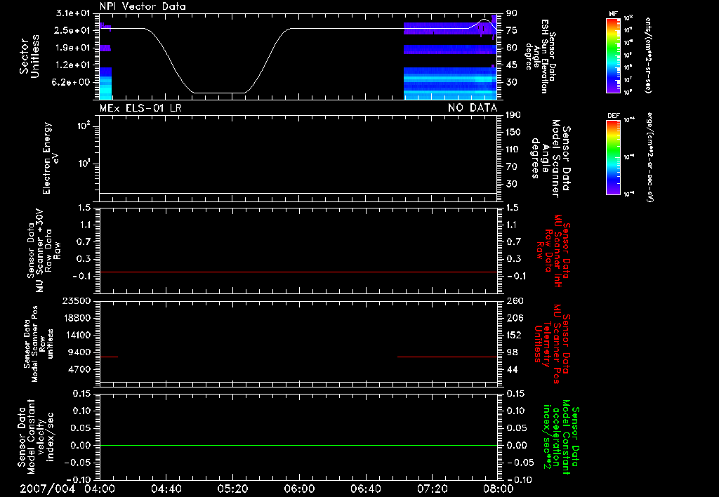Viewport: 719px width, 497px height.
Task: Click the '2007/004' date label
Action: coord(47,489)
